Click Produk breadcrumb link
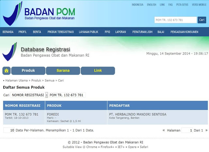Screen dimensions: 209x152 (x=36, y=80)
